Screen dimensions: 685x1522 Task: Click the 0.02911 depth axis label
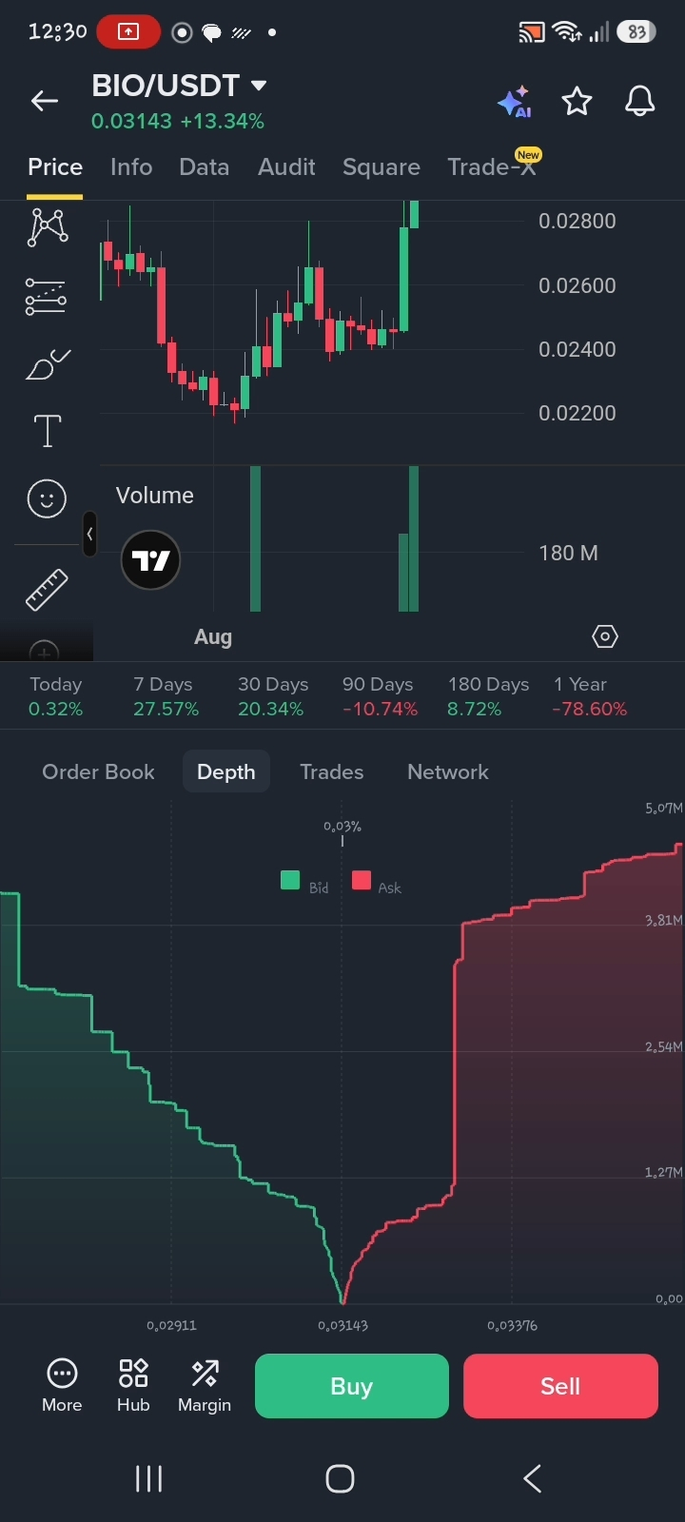click(171, 1325)
